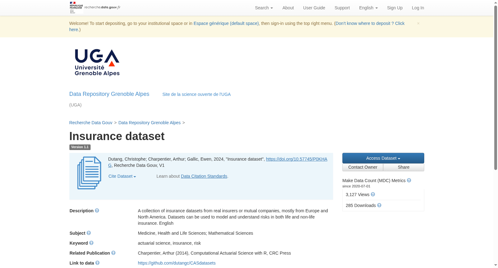Click the Version 1.1 badge
The image size is (498, 268).
(80, 147)
